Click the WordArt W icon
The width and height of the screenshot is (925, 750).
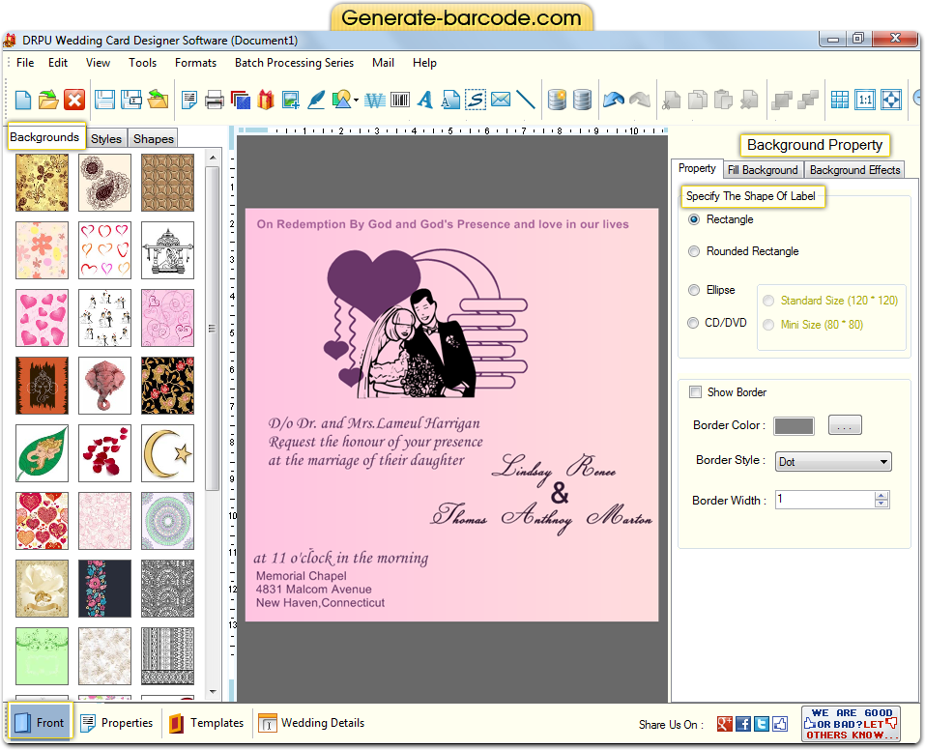[x=375, y=100]
